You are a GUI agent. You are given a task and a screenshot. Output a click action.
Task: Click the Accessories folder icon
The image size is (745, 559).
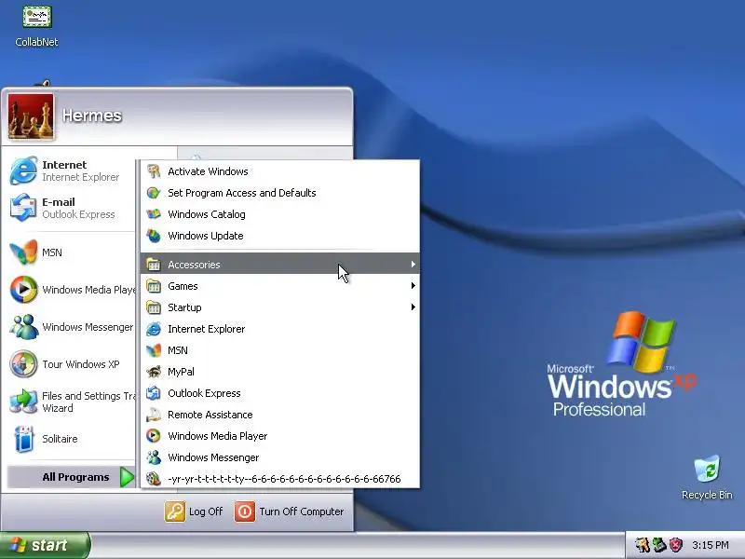coord(154,265)
